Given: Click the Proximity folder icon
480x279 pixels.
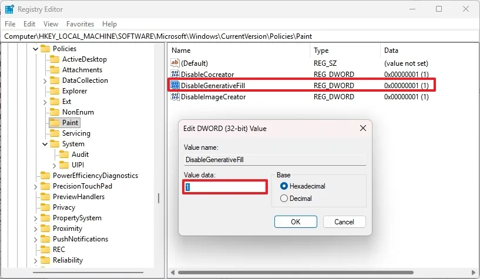Looking at the screenshot, I should pos(45,228).
